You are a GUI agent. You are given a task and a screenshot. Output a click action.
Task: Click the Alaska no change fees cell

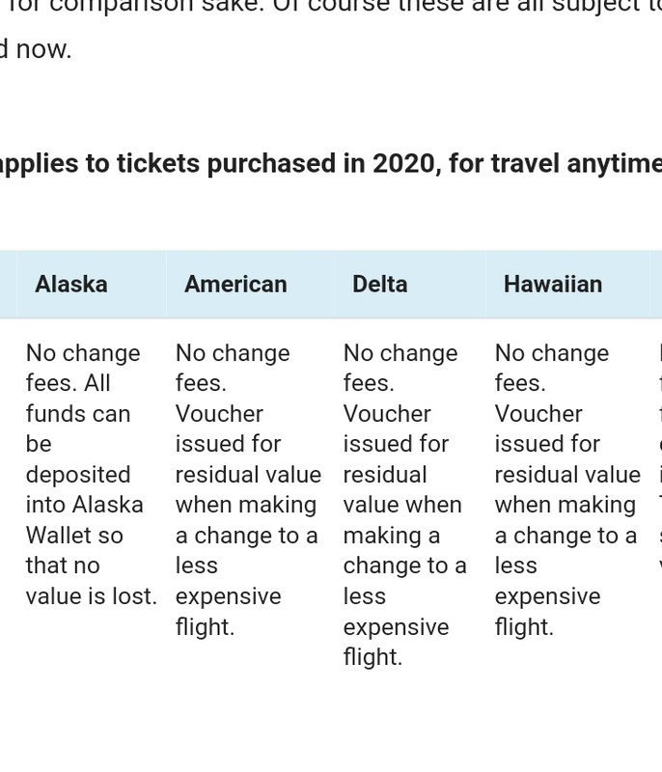[x=92, y=474]
